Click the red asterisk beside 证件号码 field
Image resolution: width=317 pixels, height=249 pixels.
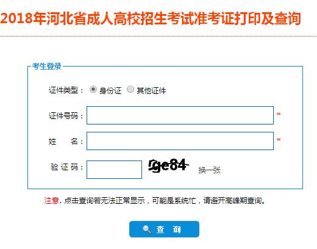[x=279, y=114]
